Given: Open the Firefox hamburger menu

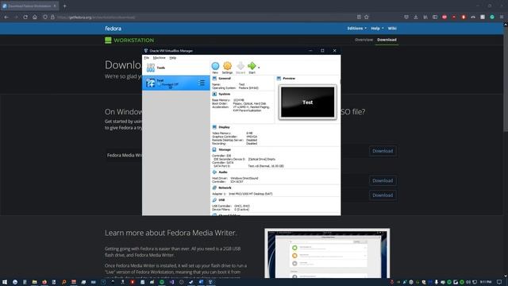Looking at the screenshot, I should coord(502,17).
